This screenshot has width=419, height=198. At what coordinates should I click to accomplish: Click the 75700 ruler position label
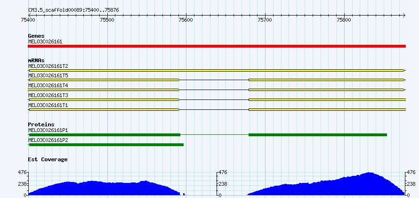(266, 20)
